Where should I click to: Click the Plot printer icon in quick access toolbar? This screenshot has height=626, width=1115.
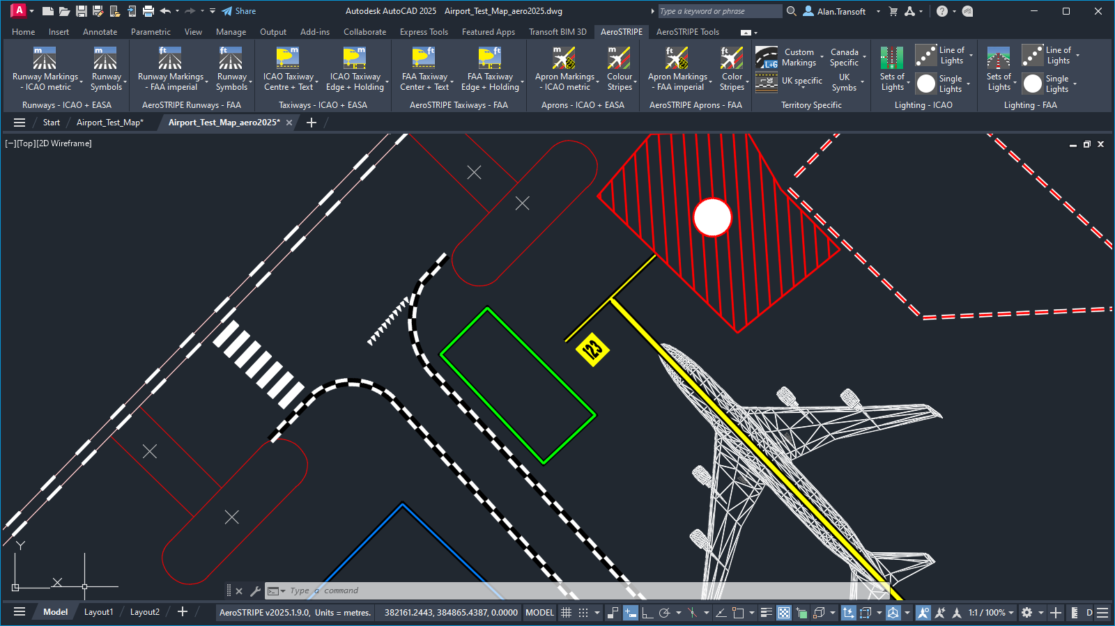[x=148, y=11]
